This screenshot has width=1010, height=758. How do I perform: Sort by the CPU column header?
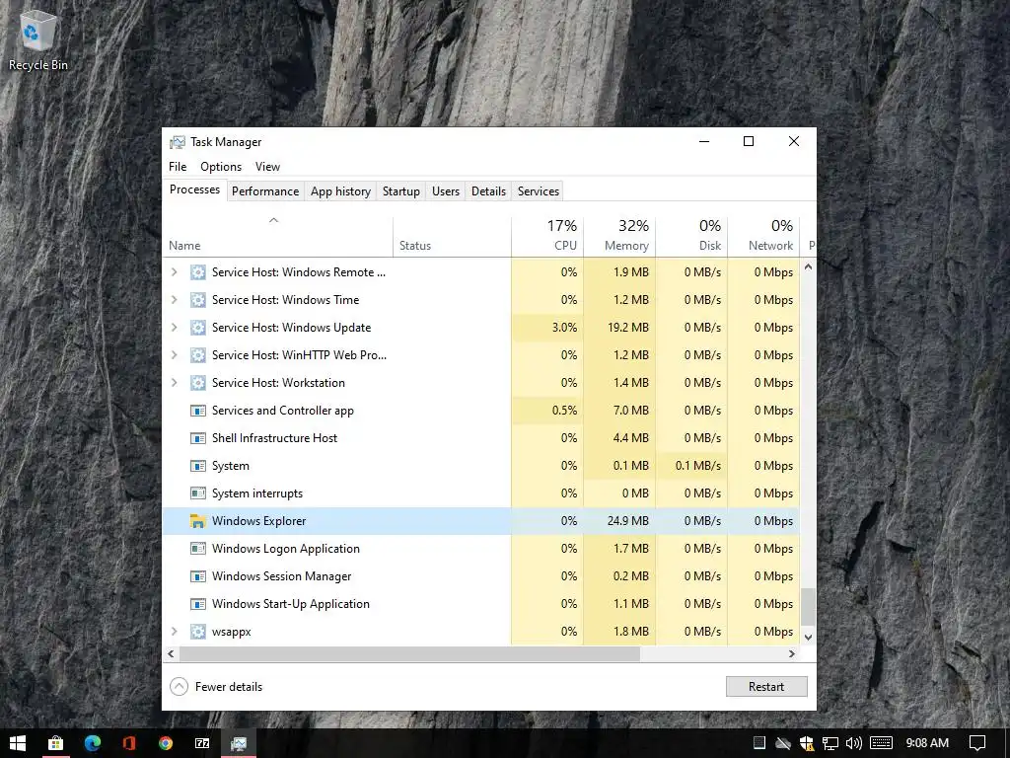point(547,237)
